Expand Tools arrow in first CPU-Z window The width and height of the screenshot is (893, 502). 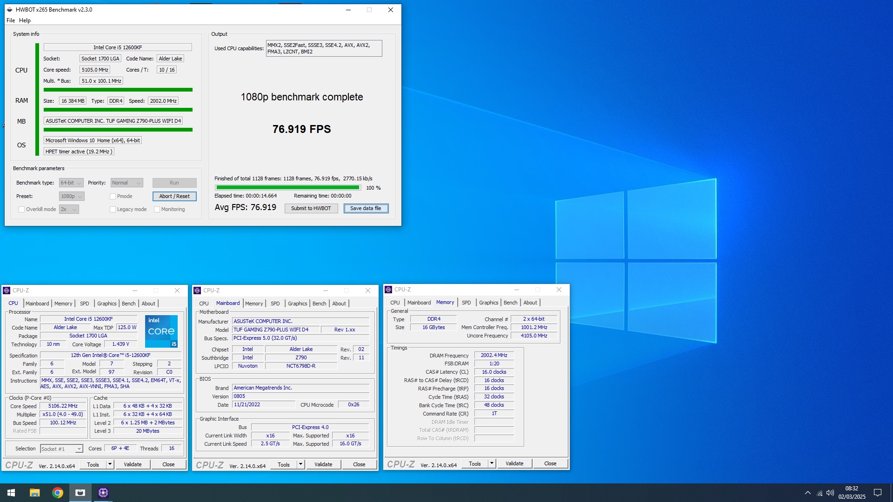110,464
